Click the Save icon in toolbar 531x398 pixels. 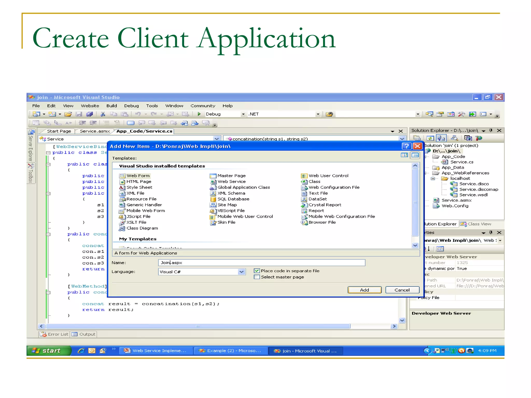pos(79,114)
